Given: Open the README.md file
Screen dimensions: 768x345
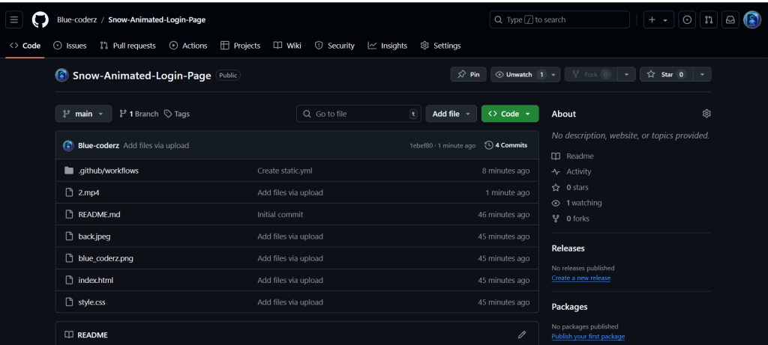Looking at the screenshot, I should (99, 215).
